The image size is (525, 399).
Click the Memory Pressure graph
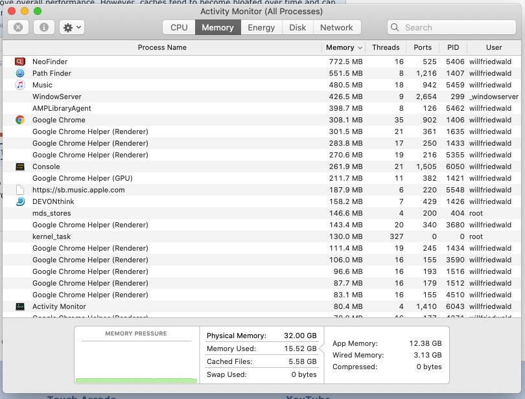tap(136, 363)
